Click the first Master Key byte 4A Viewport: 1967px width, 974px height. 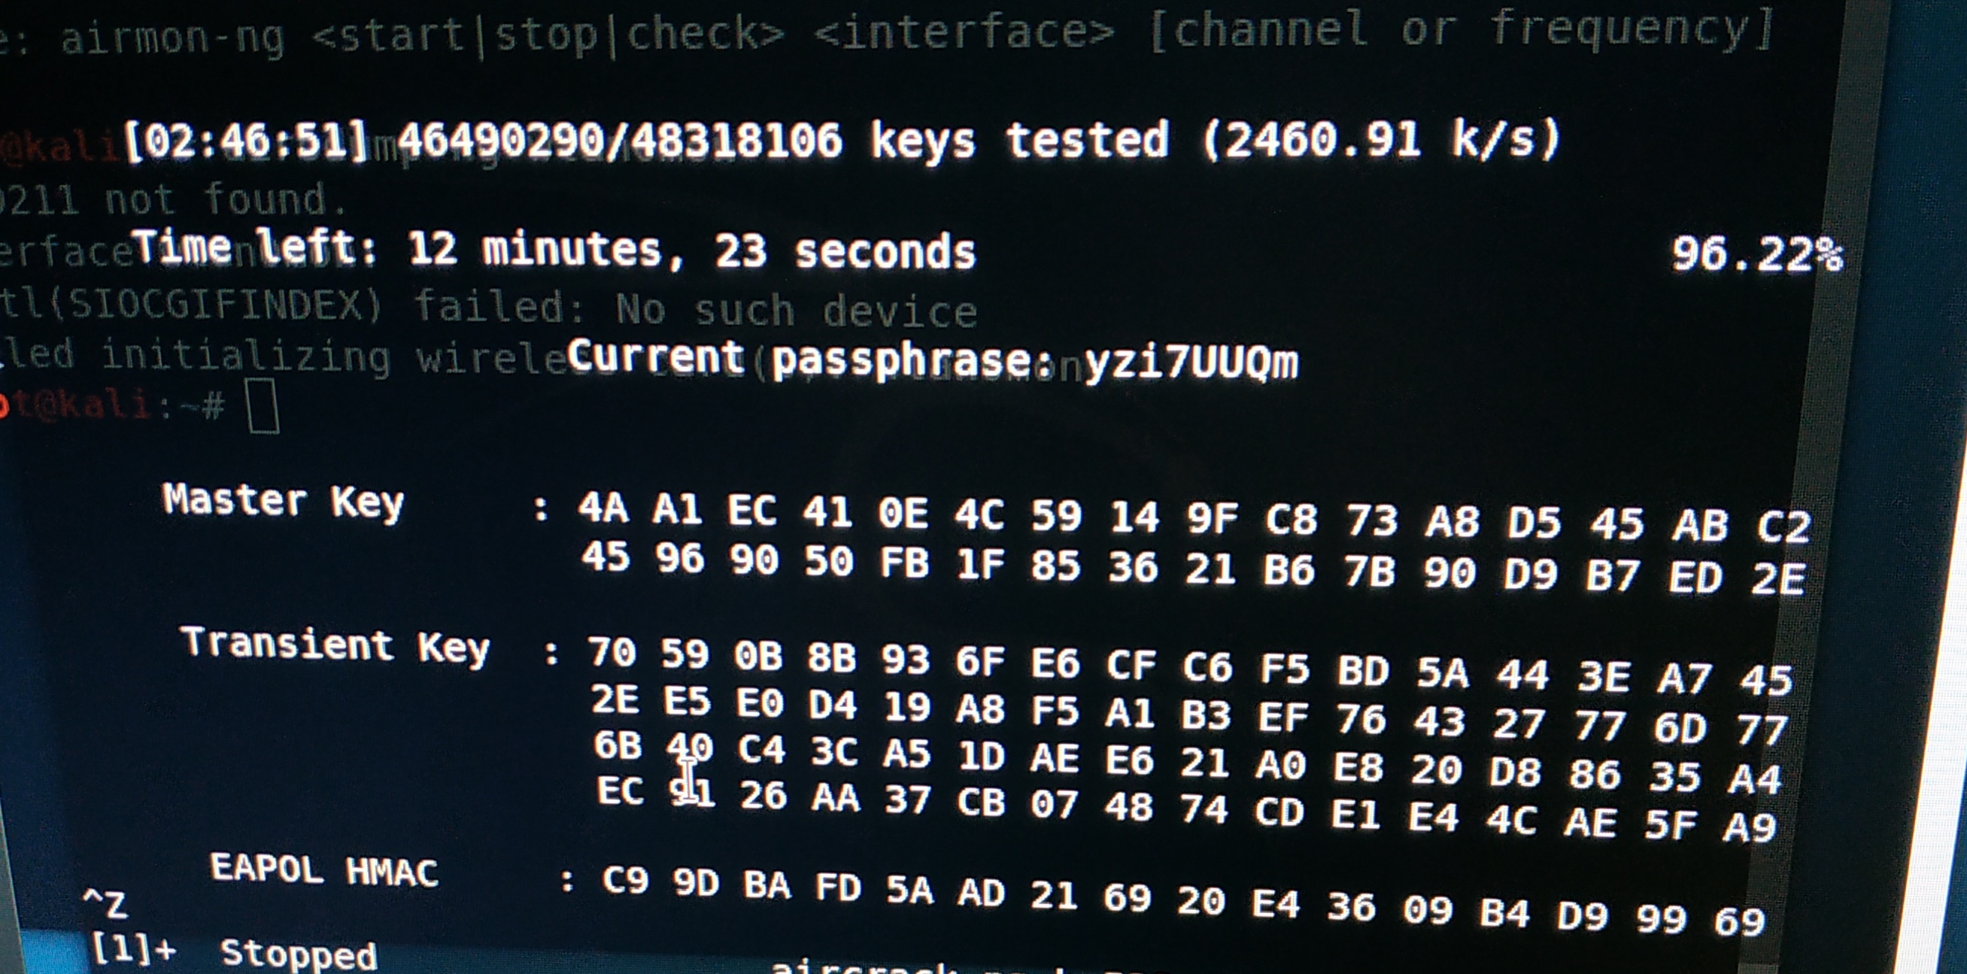click(603, 508)
